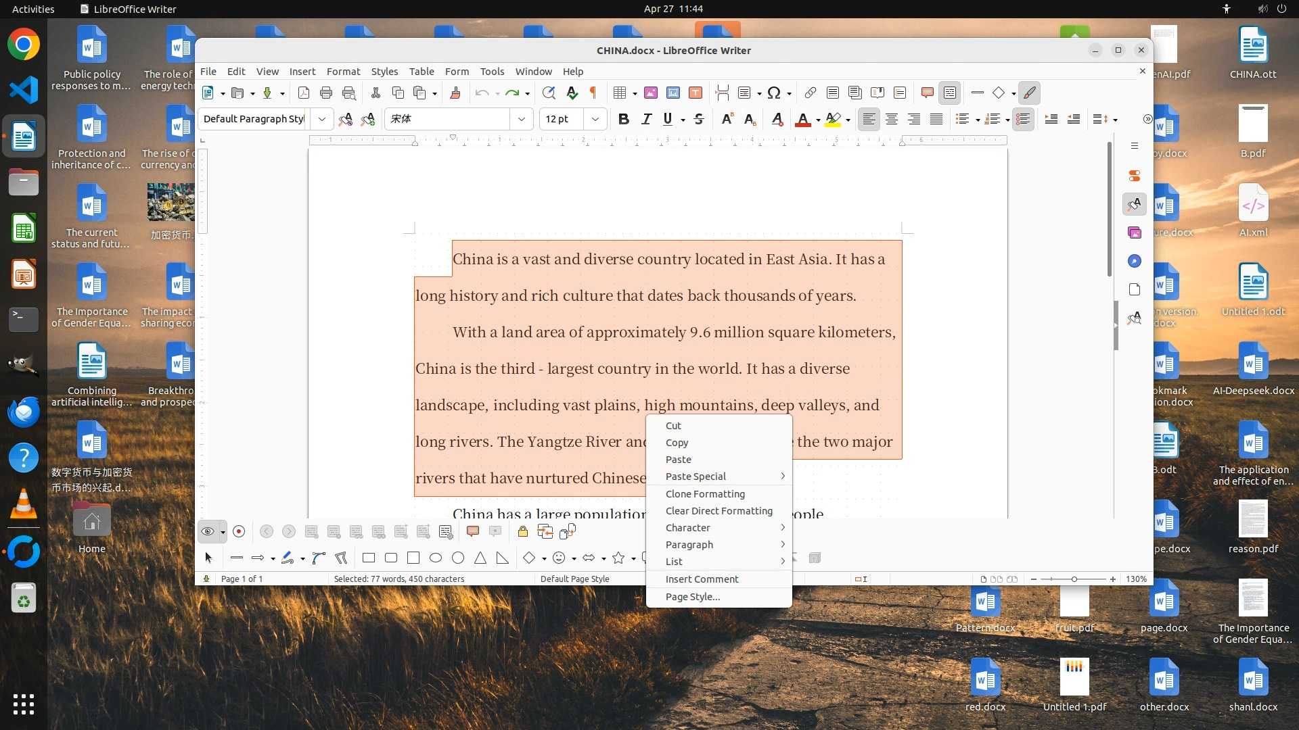Open the Format menu

tap(343, 72)
